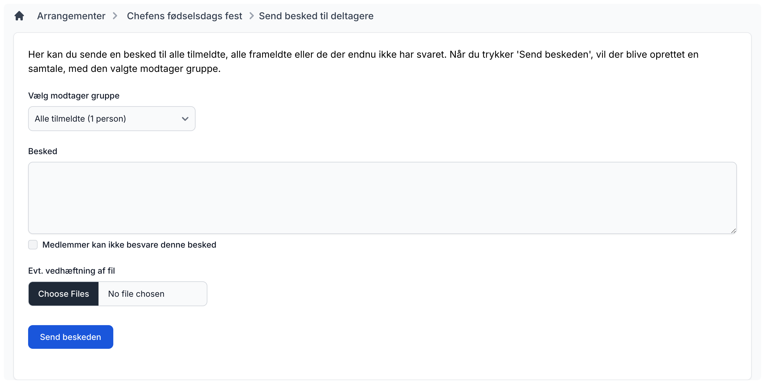The height and width of the screenshot is (384, 765).
Task: Click the Vælg modtager gruppe label
Action: tap(74, 96)
